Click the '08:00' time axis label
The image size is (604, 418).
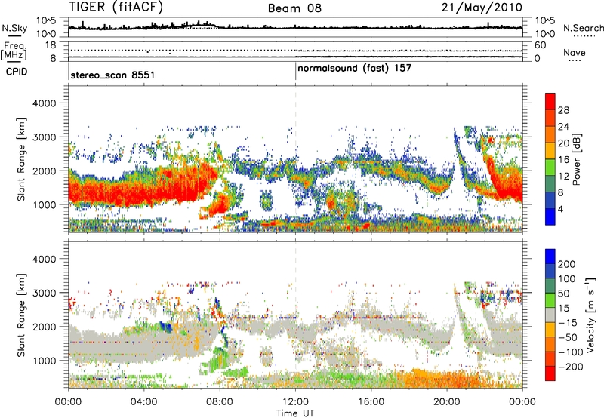[220, 402]
